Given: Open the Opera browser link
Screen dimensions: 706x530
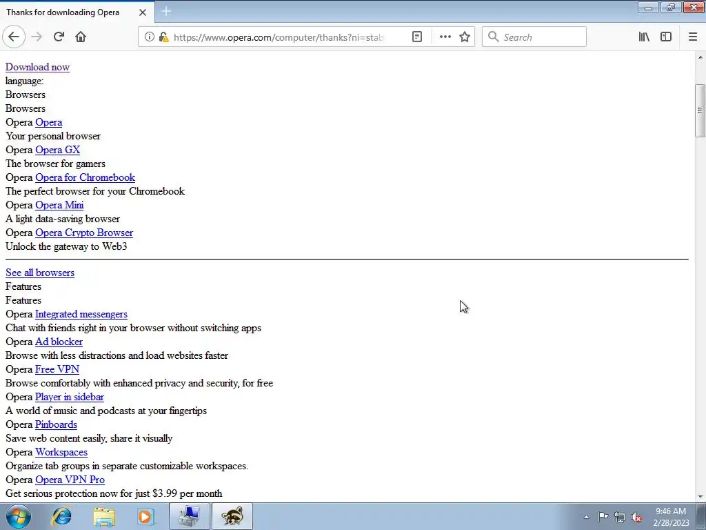Looking at the screenshot, I should (x=49, y=122).
